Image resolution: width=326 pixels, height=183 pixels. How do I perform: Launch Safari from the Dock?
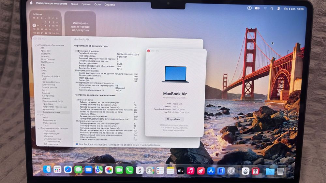[x=68, y=170]
